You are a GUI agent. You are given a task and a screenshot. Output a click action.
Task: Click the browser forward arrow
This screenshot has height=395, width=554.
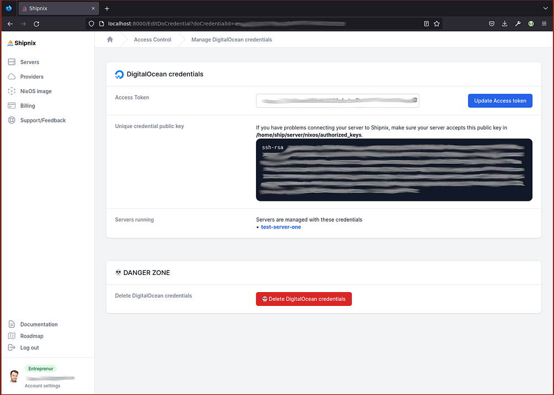pos(23,24)
